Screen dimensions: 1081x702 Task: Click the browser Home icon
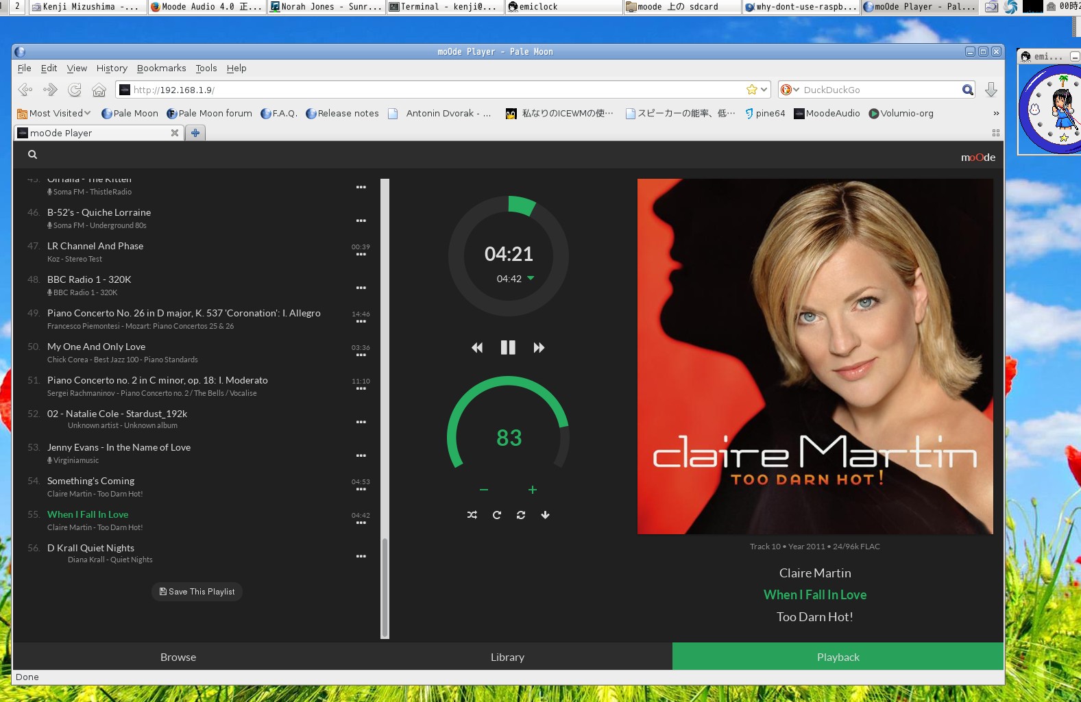(99, 90)
